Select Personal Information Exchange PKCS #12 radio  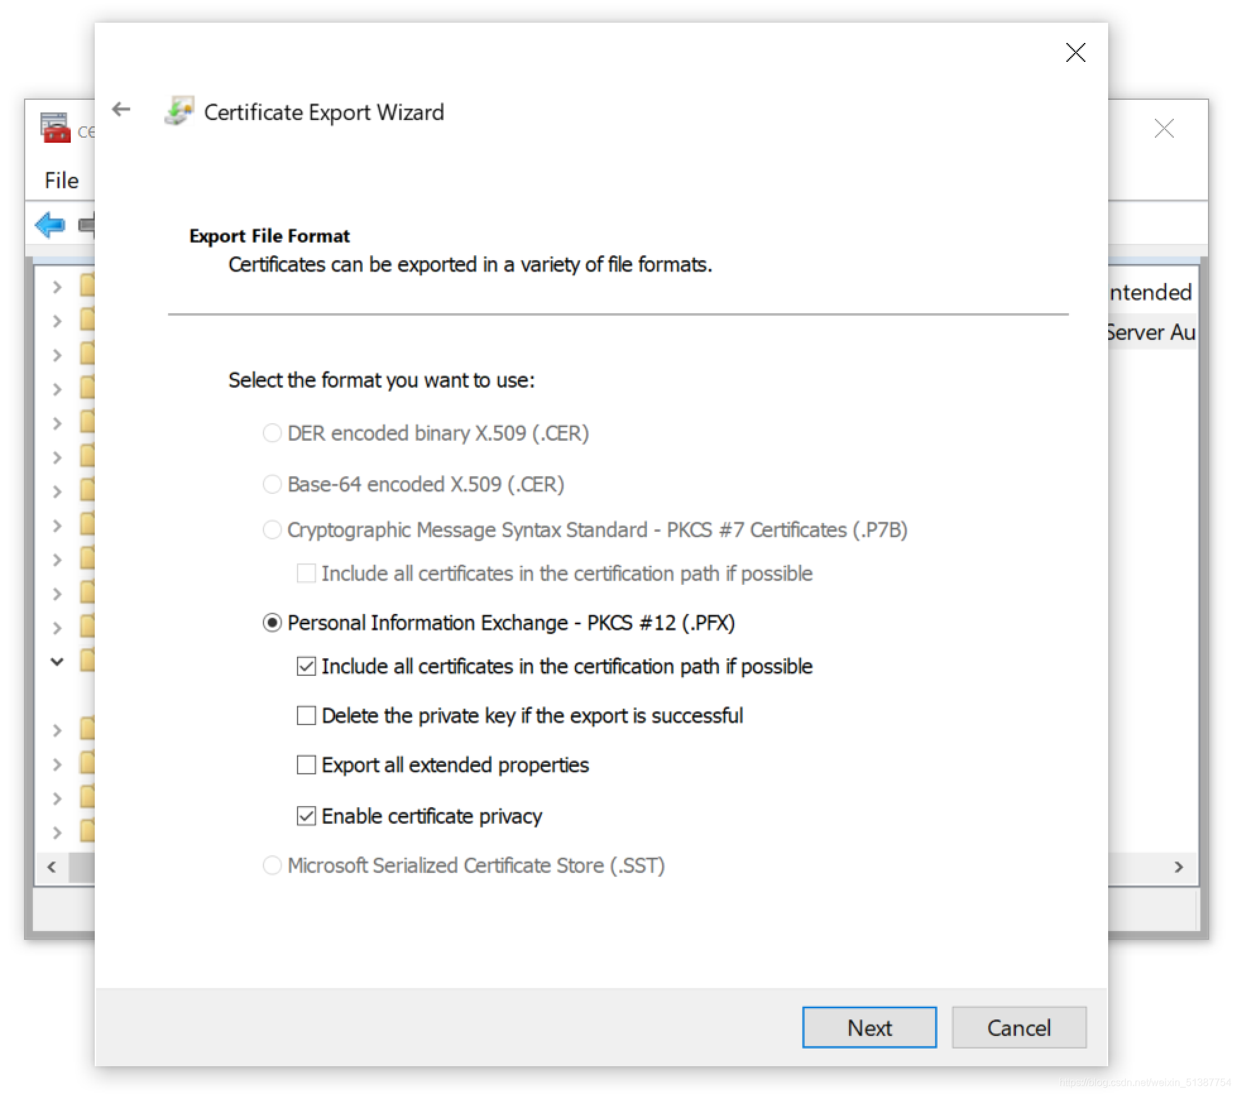pyautogui.click(x=272, y=623)
